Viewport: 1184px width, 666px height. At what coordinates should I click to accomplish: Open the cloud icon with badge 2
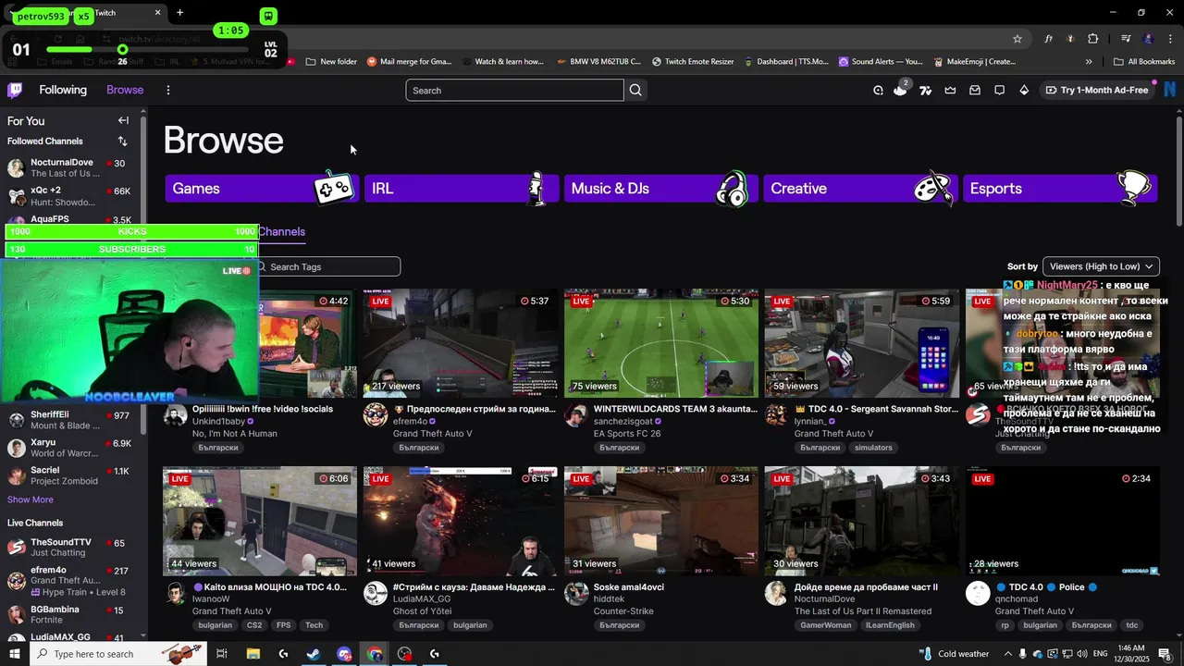[x=900, y=89]
